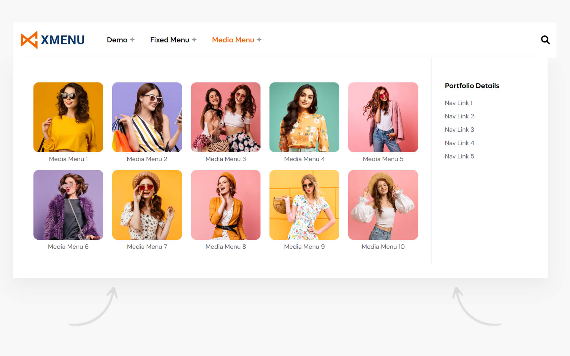
Task: Follow Nav Link 2
Action: tap(459, 116)
